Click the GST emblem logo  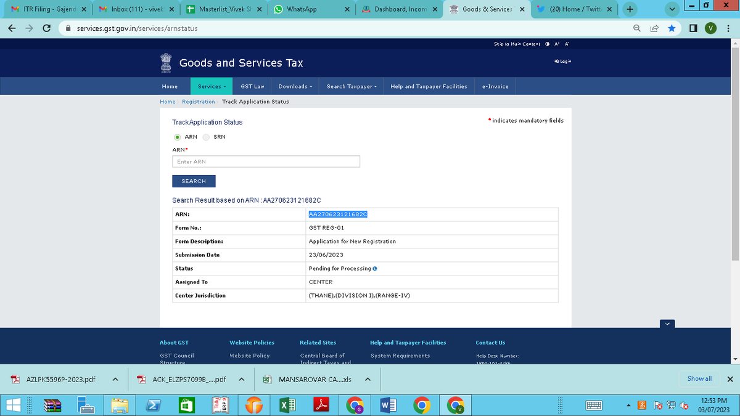point(165,62)
